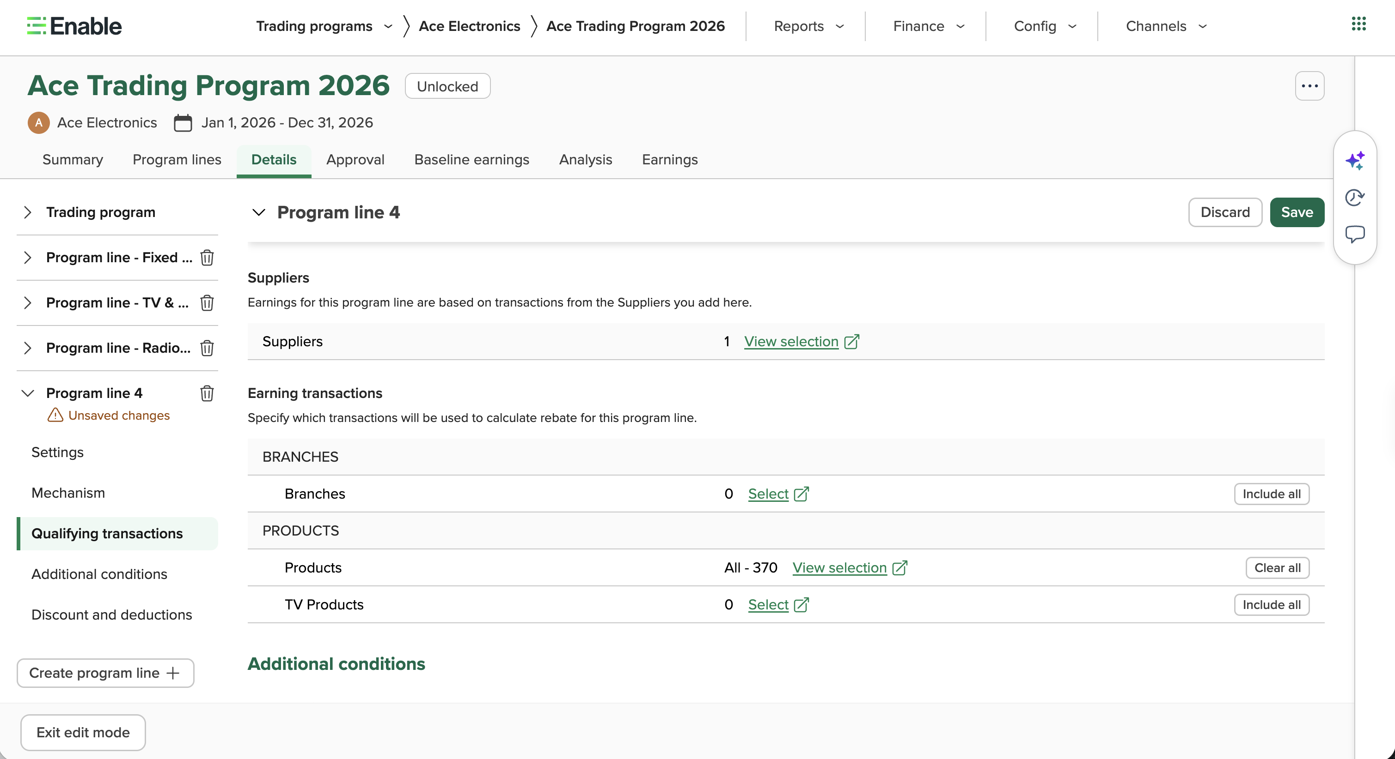This screenshot has width=1395, height=759.
Task: Open the apps grid icon
Action: [1359, 24]
